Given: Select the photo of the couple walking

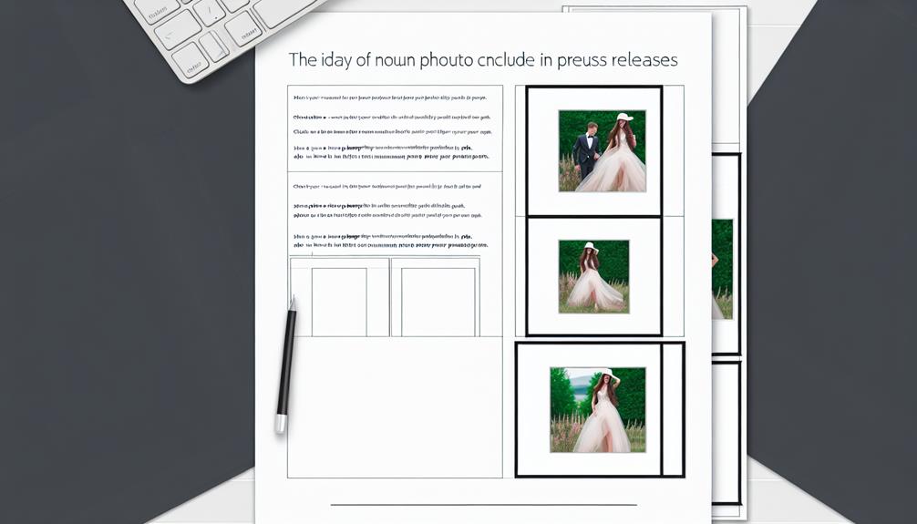Looking at the screenshot, I should click(602, 151).
